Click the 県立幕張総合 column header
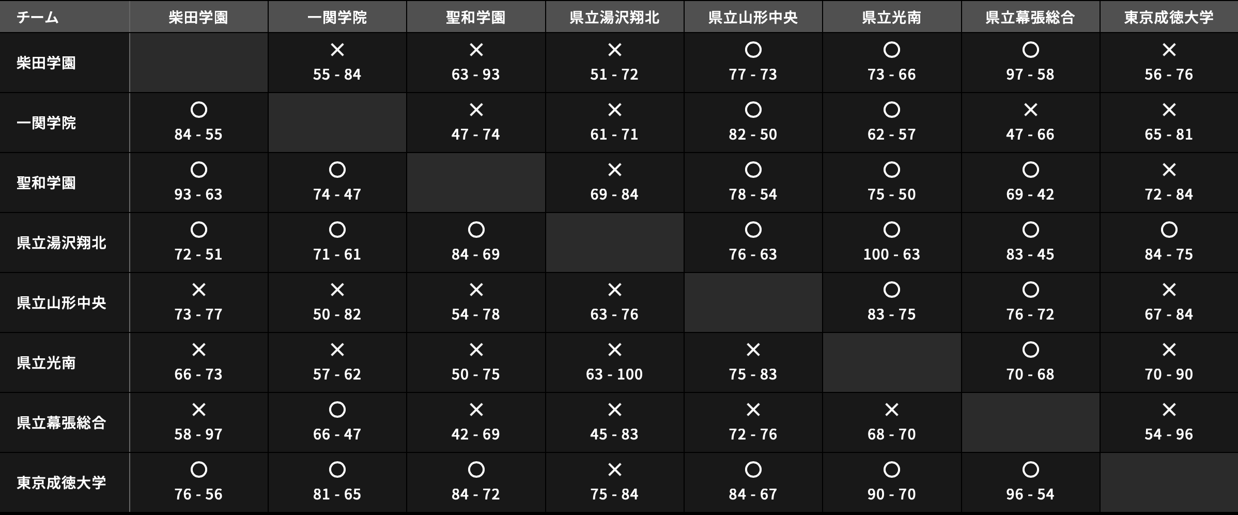 1030,17
